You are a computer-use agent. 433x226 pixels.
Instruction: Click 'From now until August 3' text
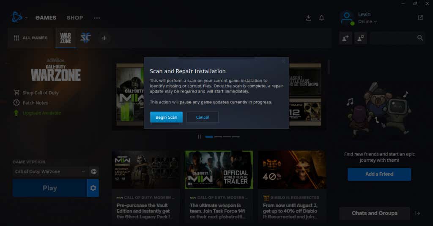(x=290, y=211)
